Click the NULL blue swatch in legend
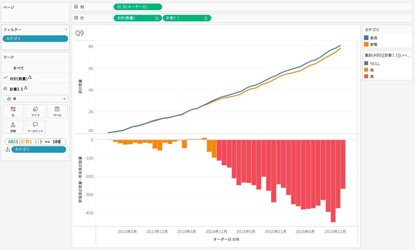Image resolution: width=415 pixels, height=250 pixels. click(x=366, y=63)
